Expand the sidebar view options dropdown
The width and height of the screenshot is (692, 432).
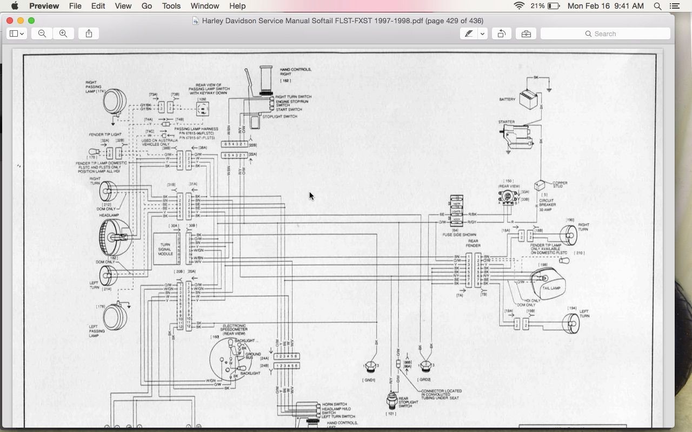tap(17, 33)
